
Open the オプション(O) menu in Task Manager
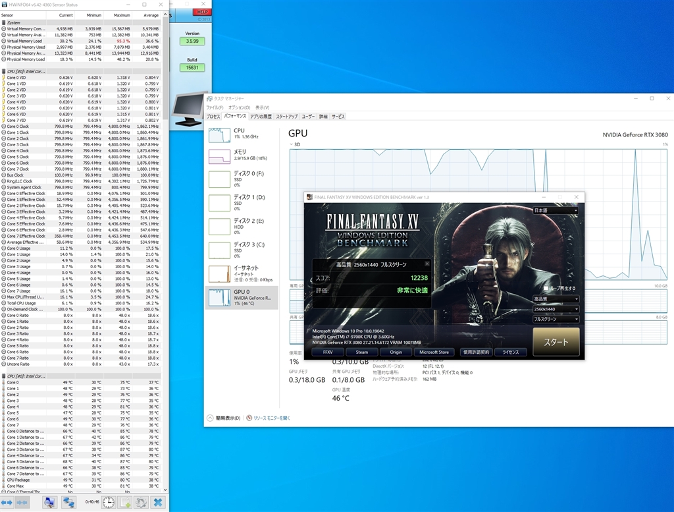coord(239,107)
